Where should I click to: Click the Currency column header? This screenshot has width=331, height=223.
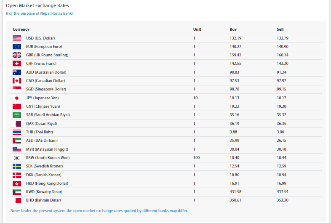point(21,29)
